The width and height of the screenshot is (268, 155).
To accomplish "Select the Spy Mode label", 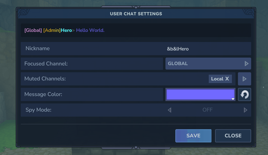I will (39, 110).
